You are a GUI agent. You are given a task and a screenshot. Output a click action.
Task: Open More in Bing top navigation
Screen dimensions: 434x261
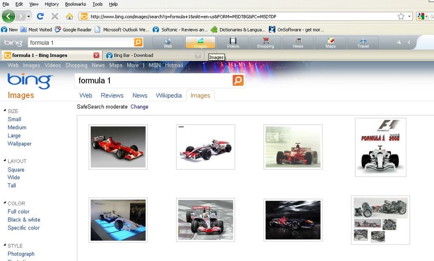click(133, 65)
